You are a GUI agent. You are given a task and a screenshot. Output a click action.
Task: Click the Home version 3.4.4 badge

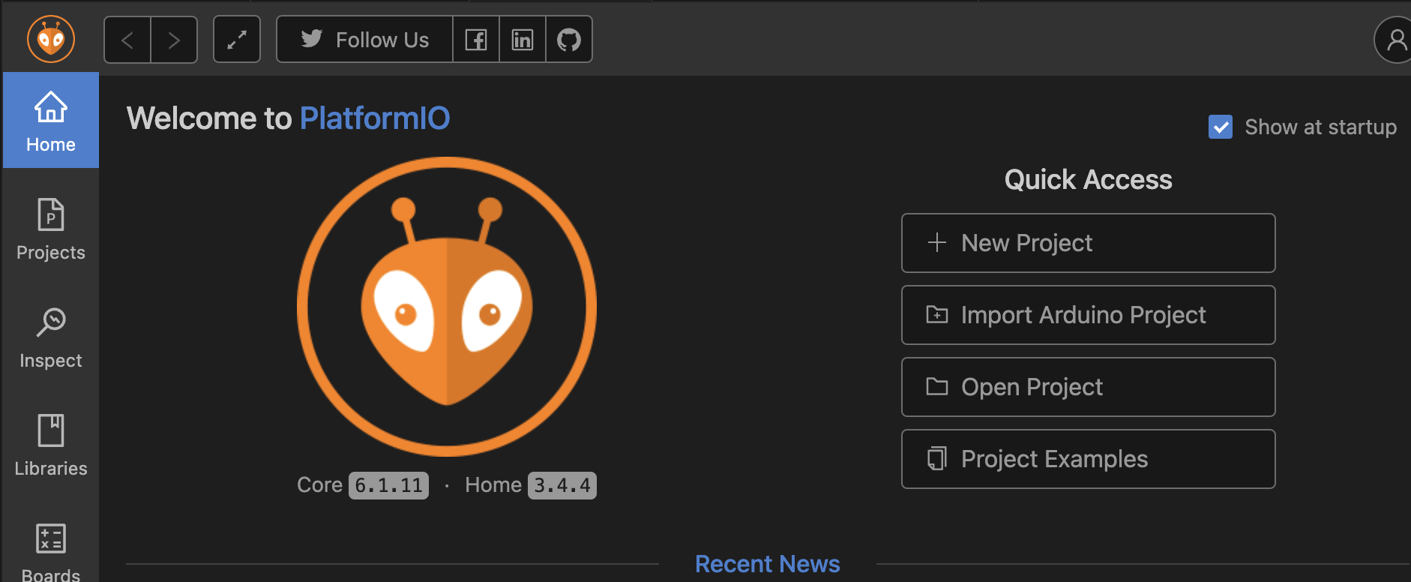[562, 485]
